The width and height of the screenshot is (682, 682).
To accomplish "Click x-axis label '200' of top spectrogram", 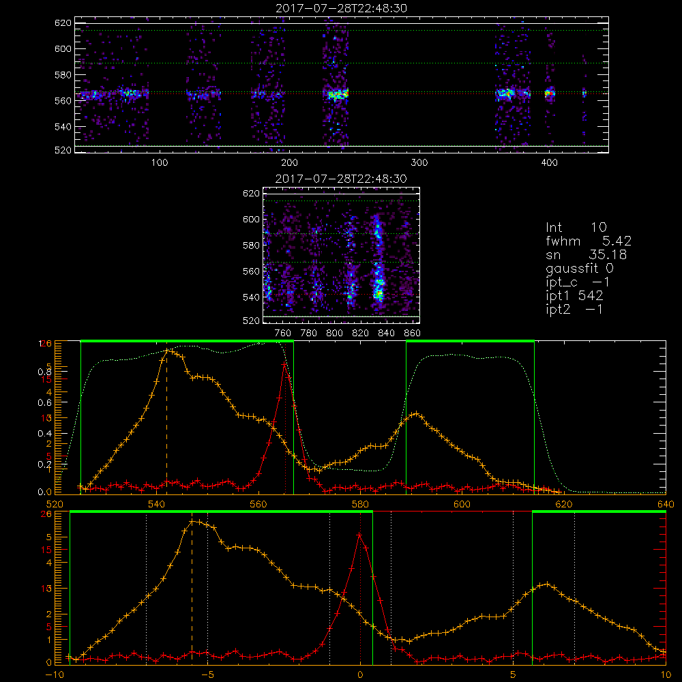I will 289,163.
